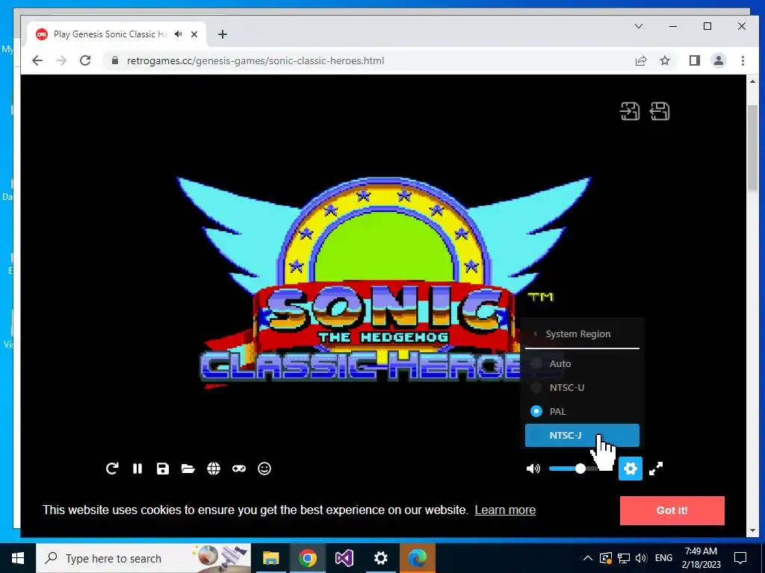
Task: Click the export save file icon
Action: tap(660, 110)
